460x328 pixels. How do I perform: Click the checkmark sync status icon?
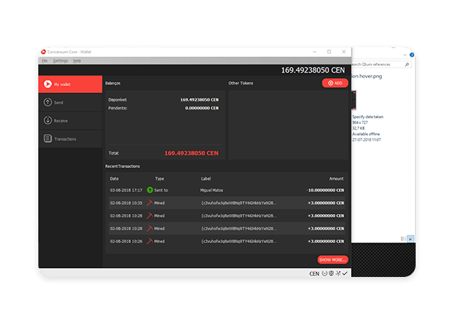pos(344,274)
